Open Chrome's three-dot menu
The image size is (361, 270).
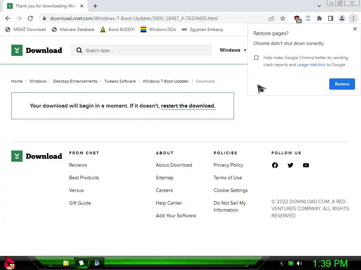pos(353,18)
